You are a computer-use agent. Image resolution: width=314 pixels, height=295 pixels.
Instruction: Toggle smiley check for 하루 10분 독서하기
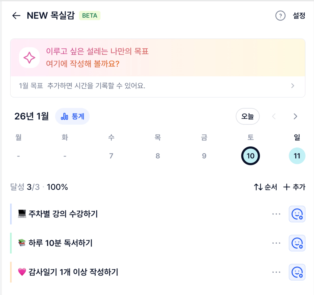click(297, 243)
